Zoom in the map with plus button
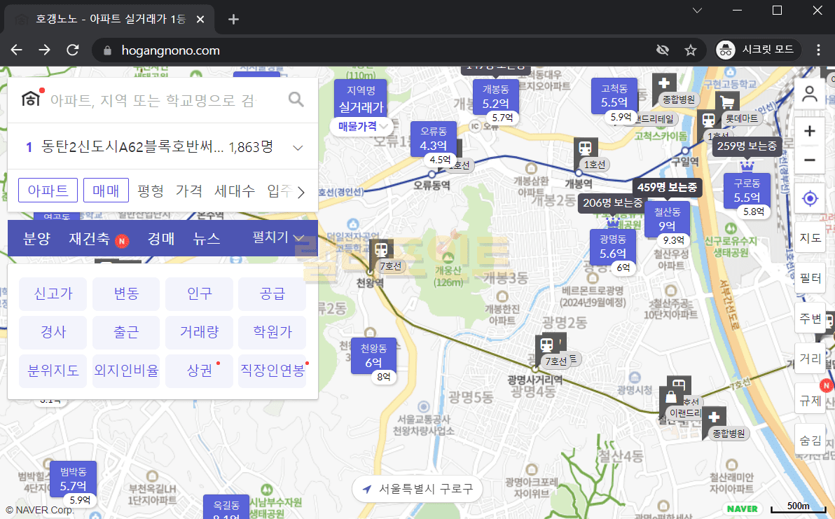The height and width of the screenshot is (519, 835). click(x=810, y=131)
